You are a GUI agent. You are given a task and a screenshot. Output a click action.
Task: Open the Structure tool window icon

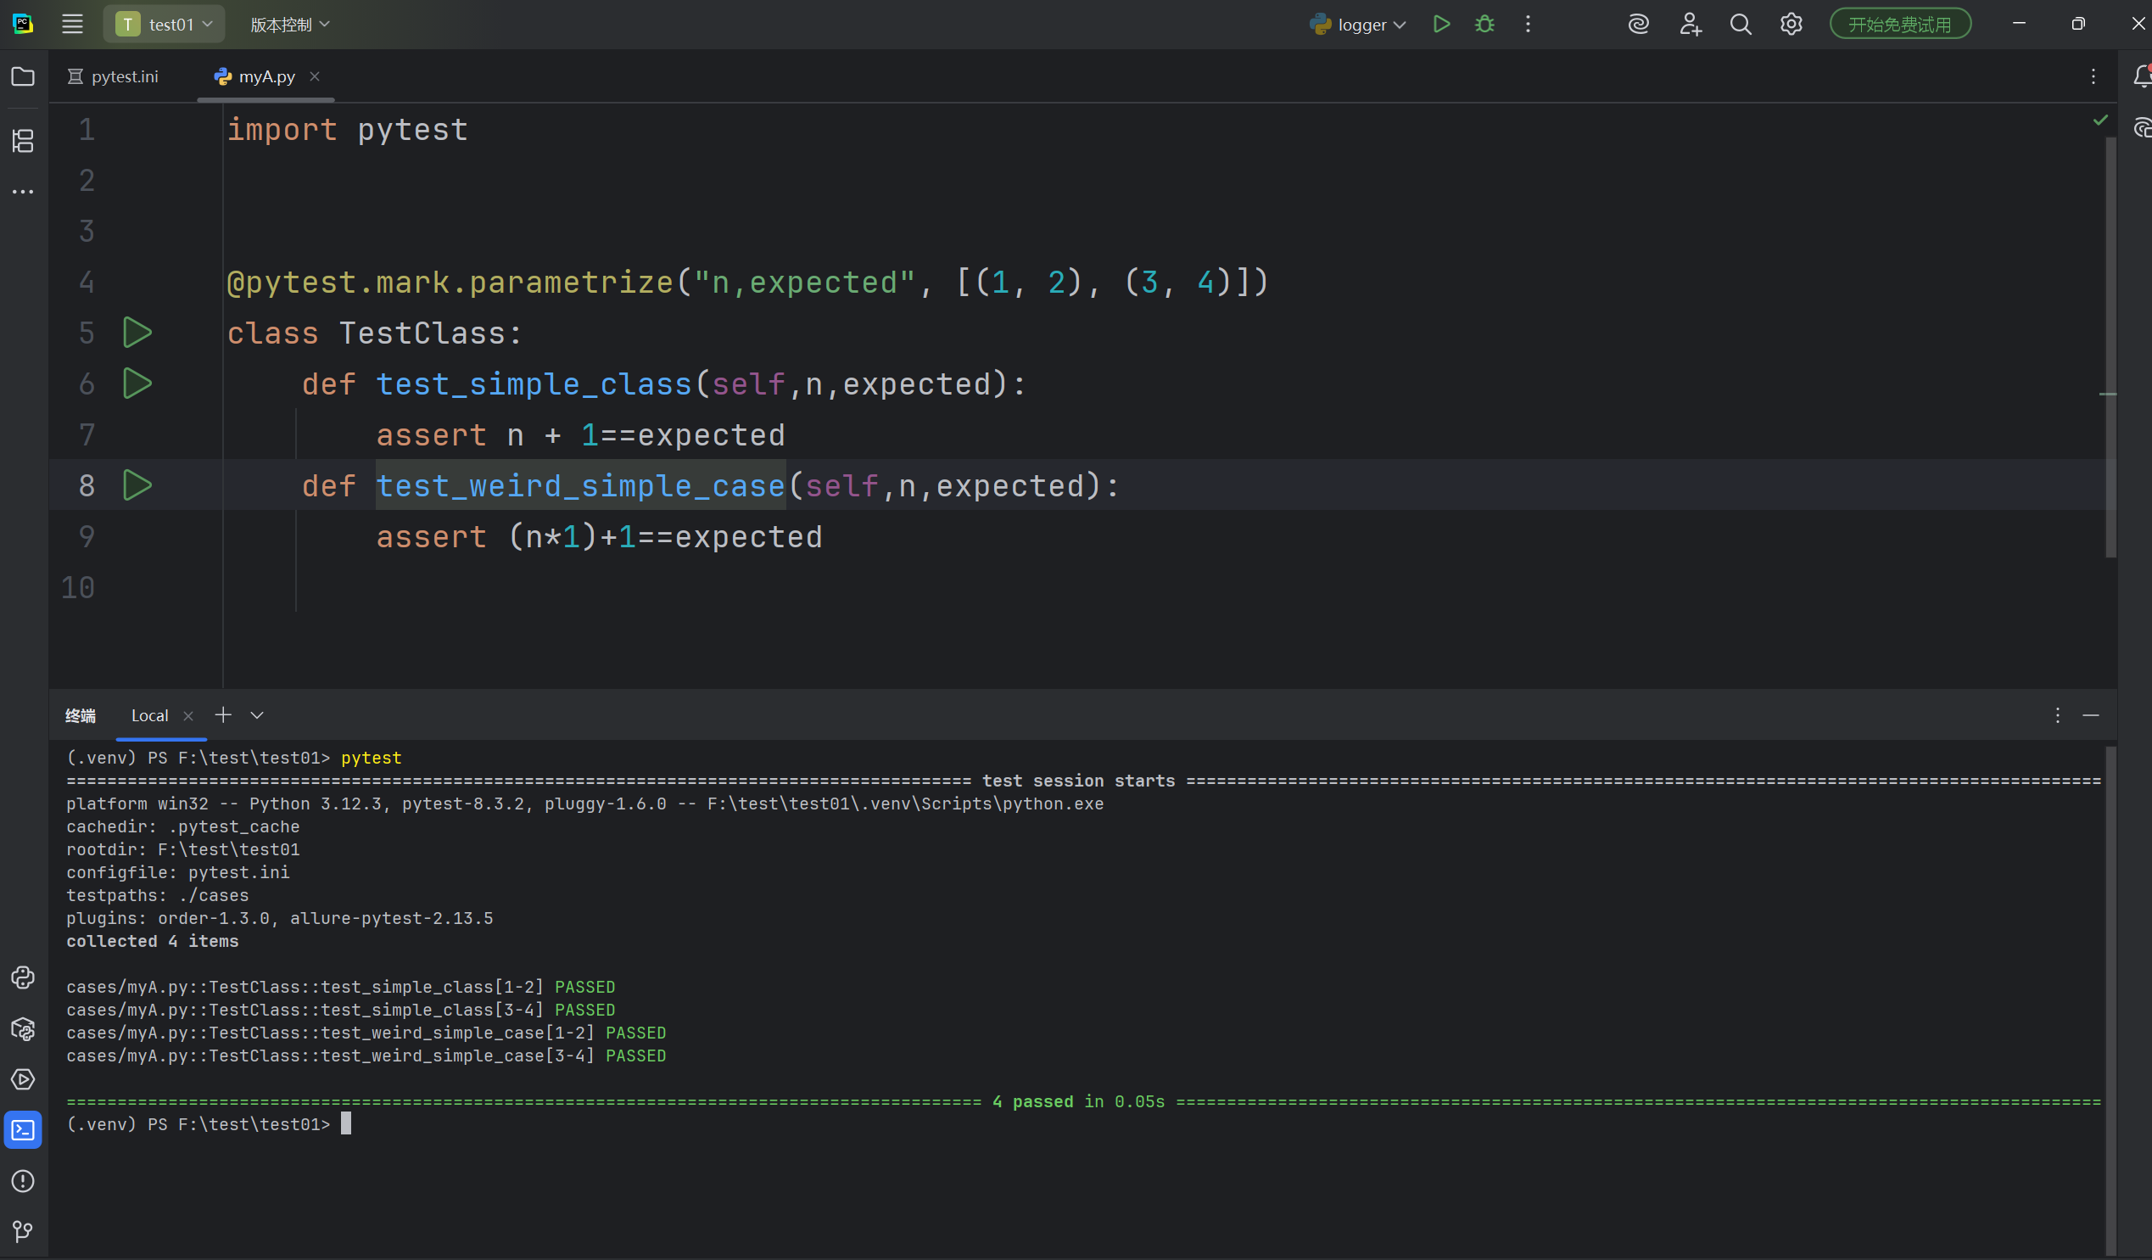(23, 140)
